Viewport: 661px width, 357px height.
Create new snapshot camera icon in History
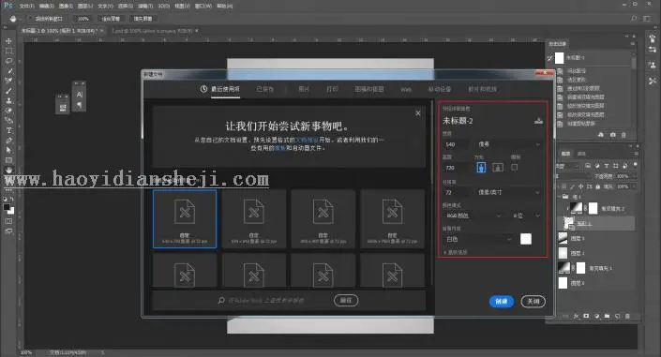tap(612, 135)
